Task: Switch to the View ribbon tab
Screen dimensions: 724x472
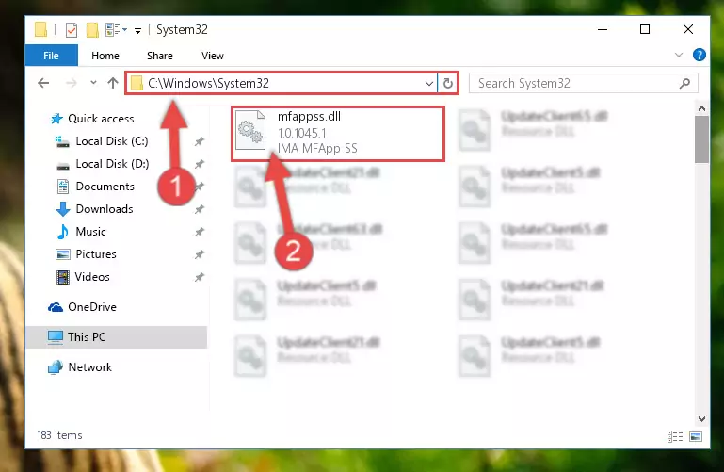Action: pyautogui.click(x=213, y=56)
